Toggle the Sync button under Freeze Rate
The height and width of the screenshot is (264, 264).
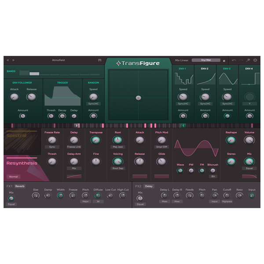coord(52,147)
